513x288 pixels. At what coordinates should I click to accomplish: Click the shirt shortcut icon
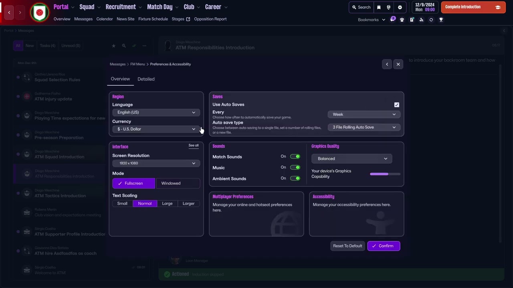tap(402, 20)
